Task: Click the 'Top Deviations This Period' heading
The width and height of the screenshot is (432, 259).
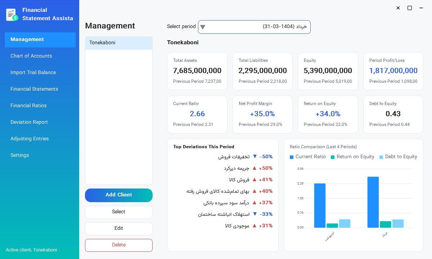Action: point(204,147)
